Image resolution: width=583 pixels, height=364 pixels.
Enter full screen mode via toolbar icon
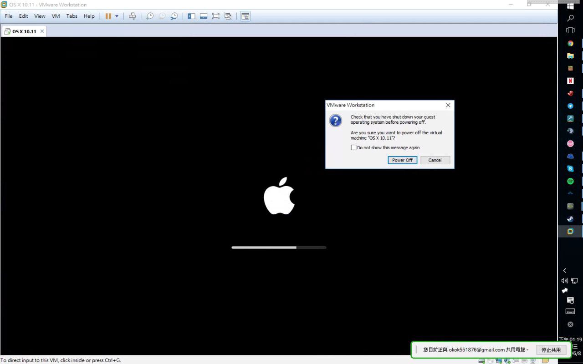[x=216, y=16]
